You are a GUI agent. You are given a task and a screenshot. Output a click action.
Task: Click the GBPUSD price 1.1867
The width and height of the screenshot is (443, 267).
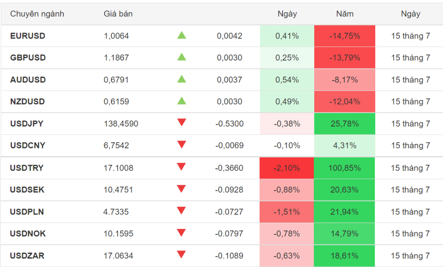click(x=116, y=58)
